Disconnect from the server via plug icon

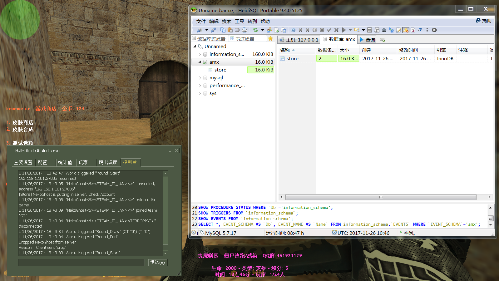pyautogui.click(x=213, y=30)
